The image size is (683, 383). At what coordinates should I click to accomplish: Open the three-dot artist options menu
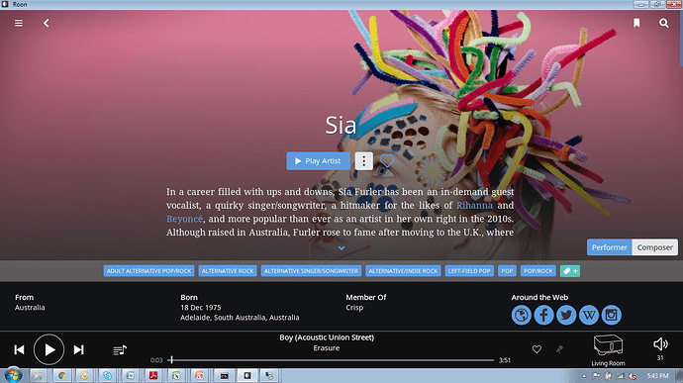coord(363,161)
